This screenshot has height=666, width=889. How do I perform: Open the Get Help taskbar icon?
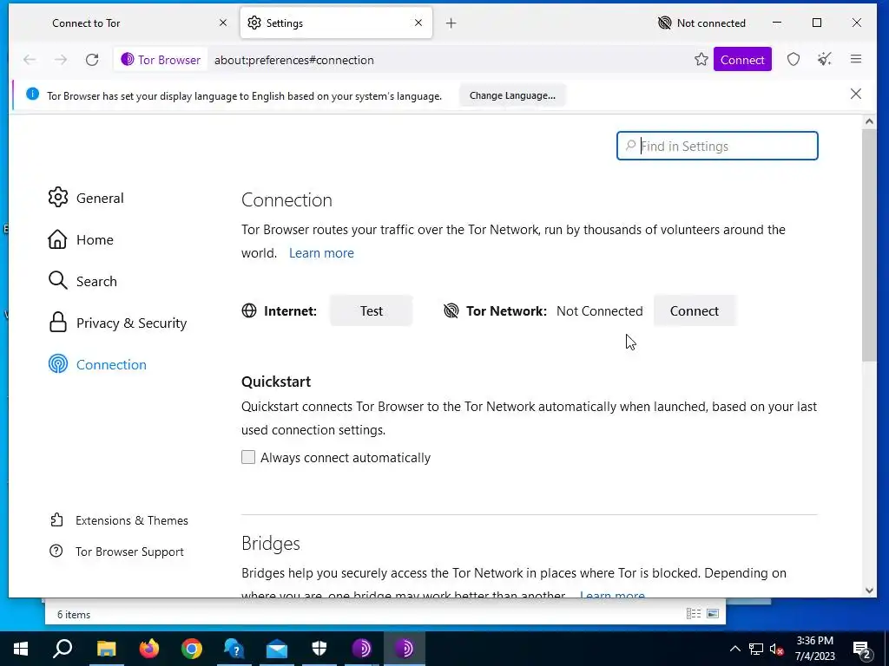234,649
